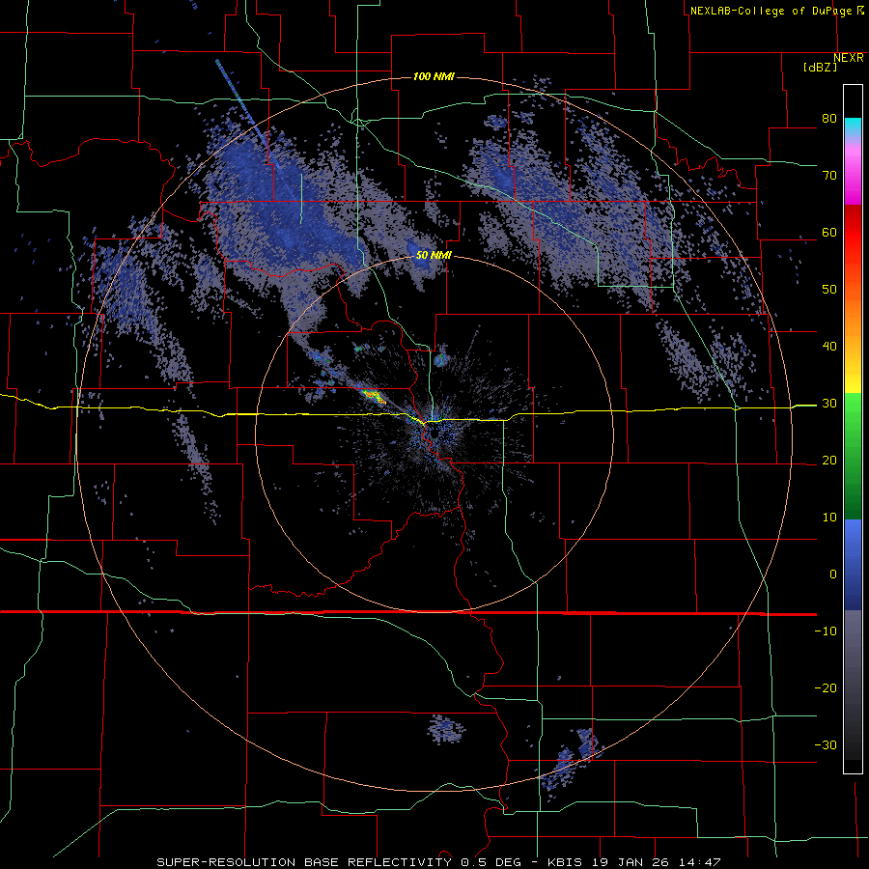
Task: Click the 50 dBZ scale value
Action: (829, 290)
